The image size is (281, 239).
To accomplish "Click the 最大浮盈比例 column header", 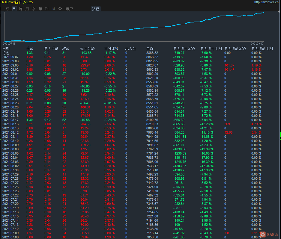I will tap(262, 49).
